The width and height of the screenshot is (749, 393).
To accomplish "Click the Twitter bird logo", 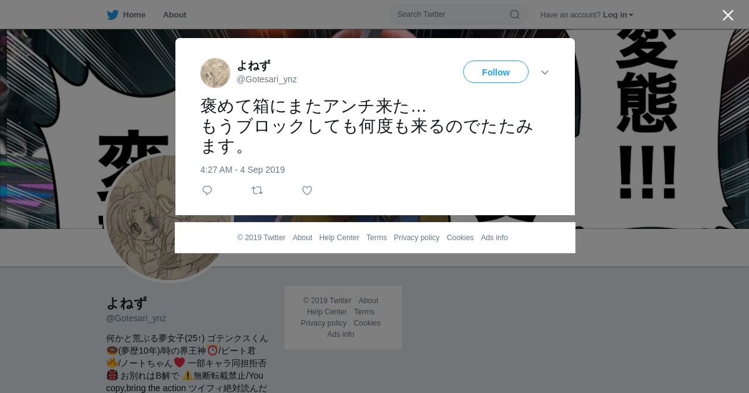I will (x=112, y=15).
